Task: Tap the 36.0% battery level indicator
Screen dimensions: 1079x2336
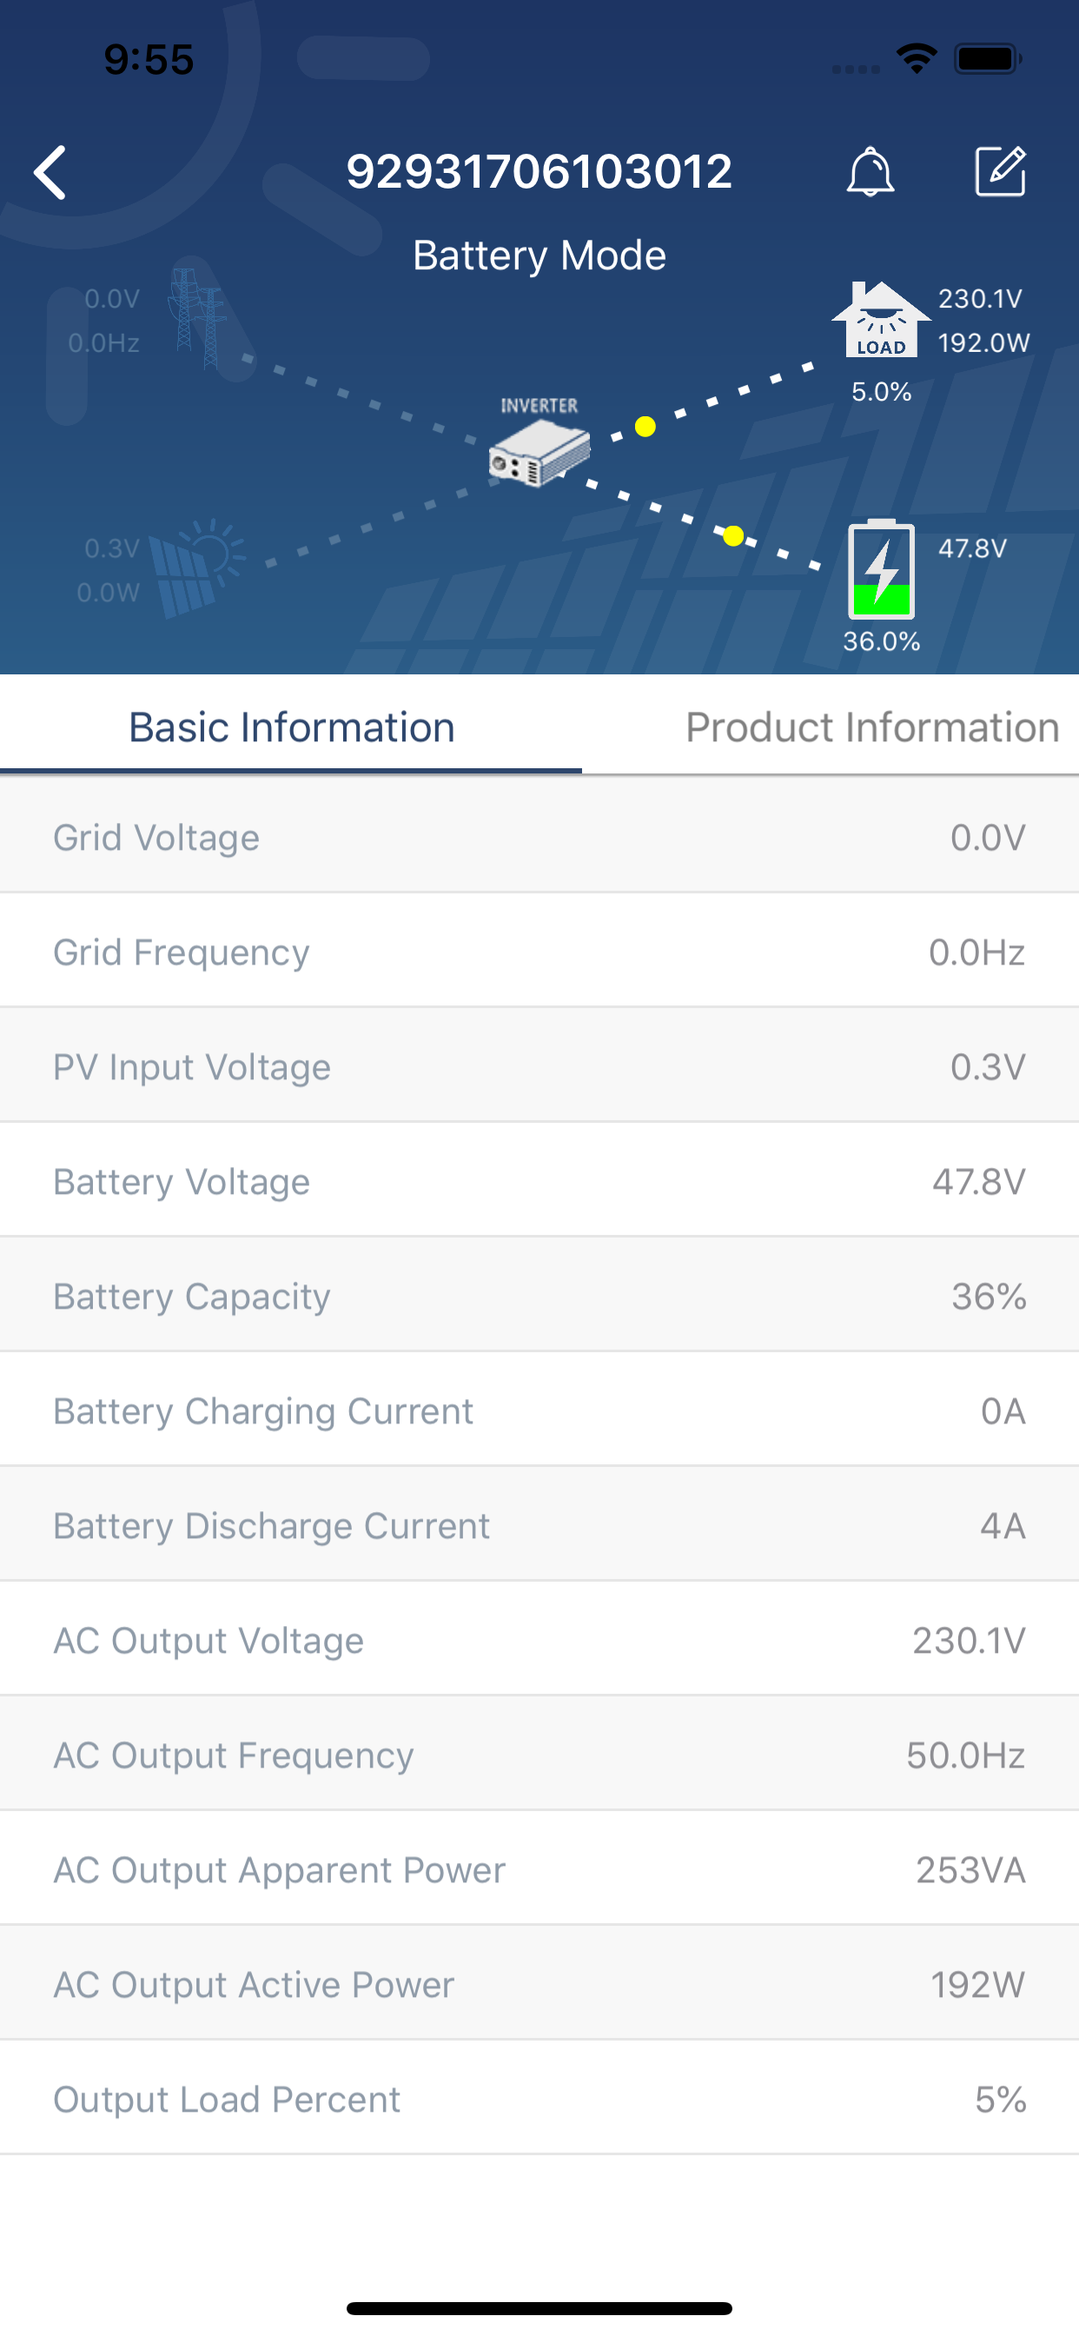Action: [881, 641]
